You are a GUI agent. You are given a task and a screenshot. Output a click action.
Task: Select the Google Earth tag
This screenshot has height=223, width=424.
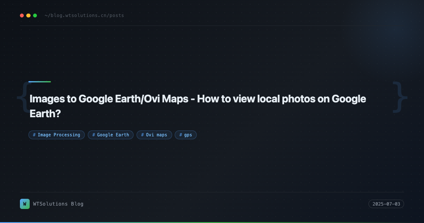[111, 135]
